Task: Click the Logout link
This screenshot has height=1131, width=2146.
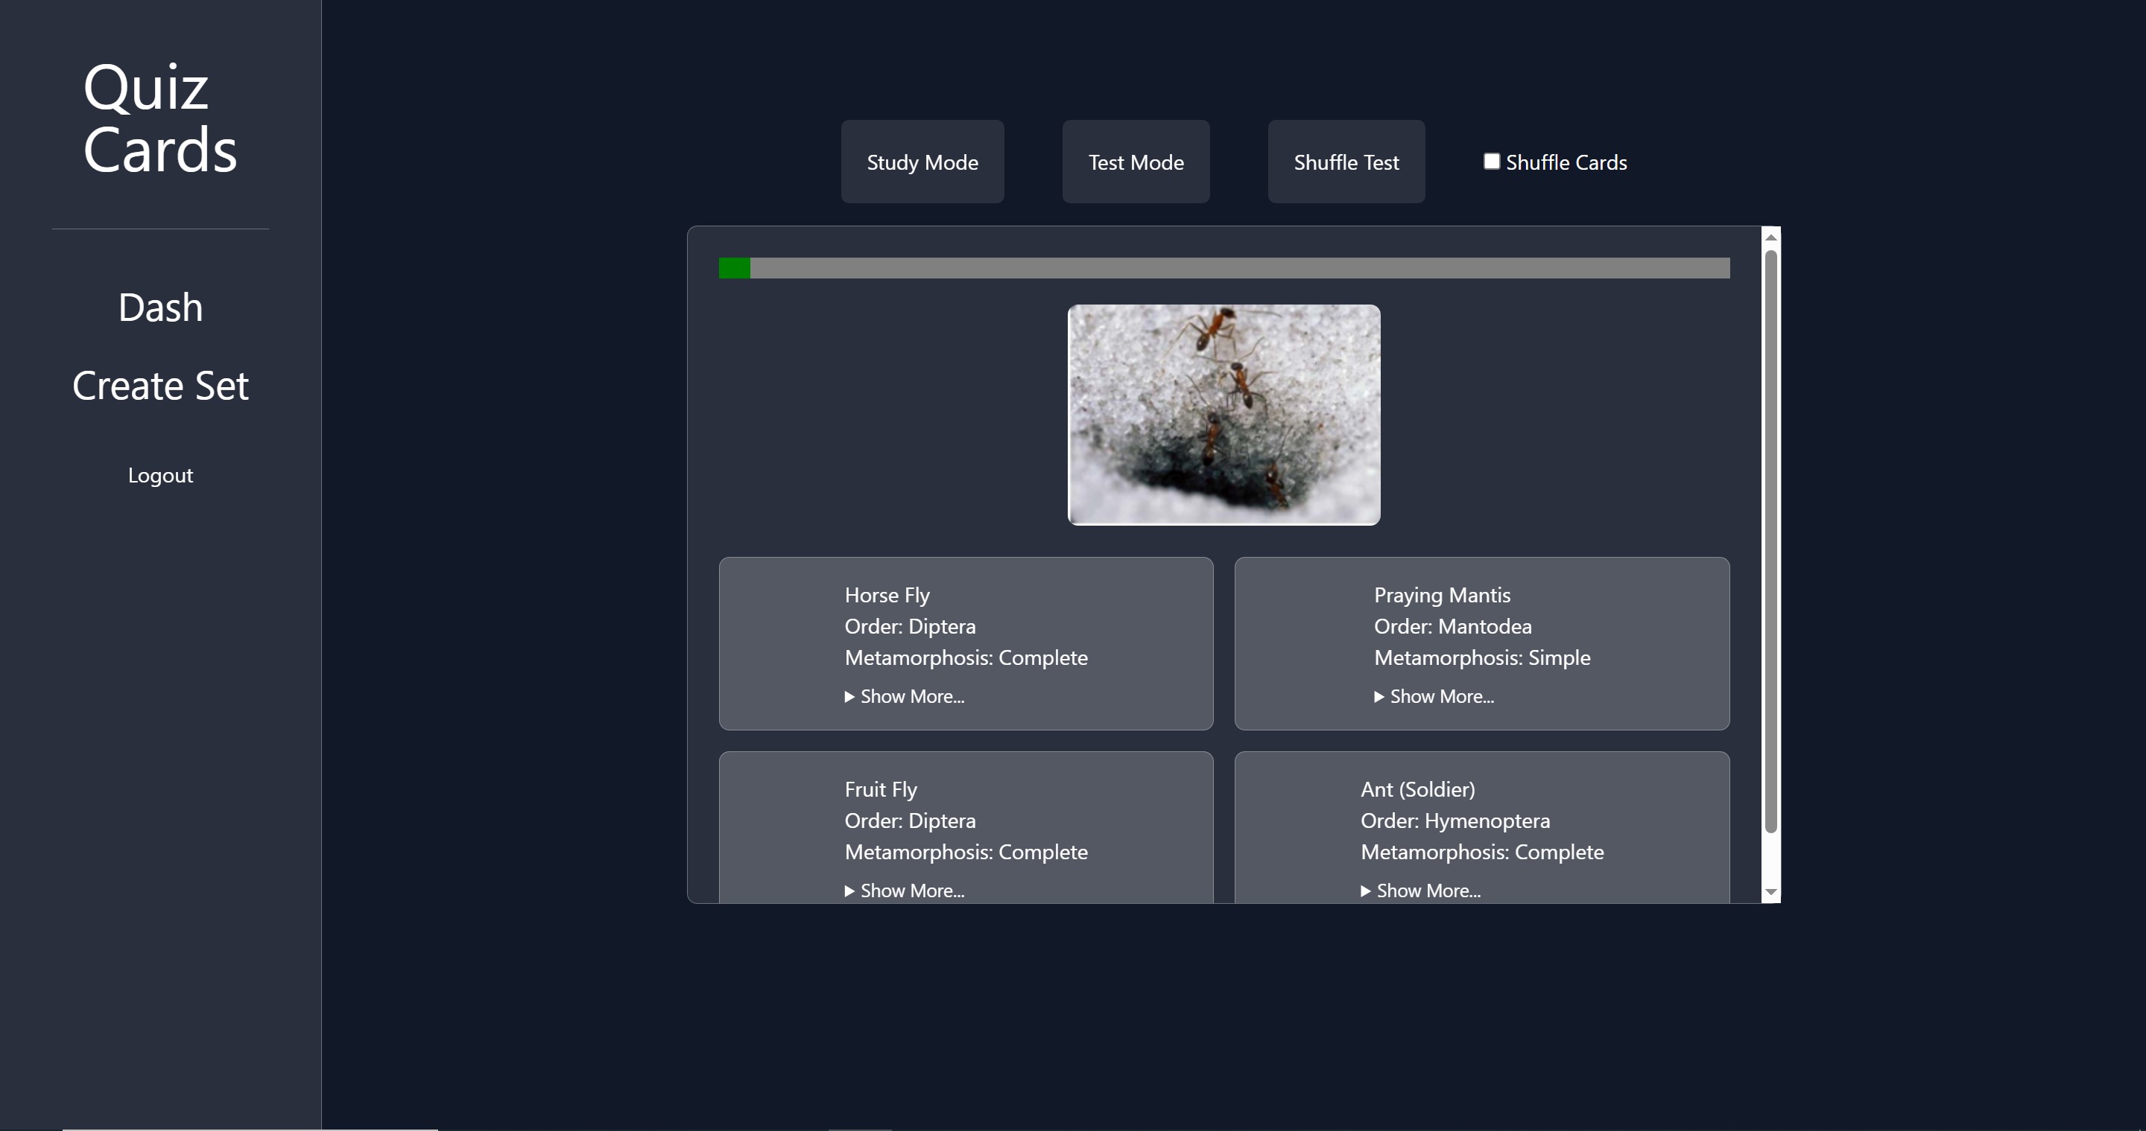Action: 160,475
